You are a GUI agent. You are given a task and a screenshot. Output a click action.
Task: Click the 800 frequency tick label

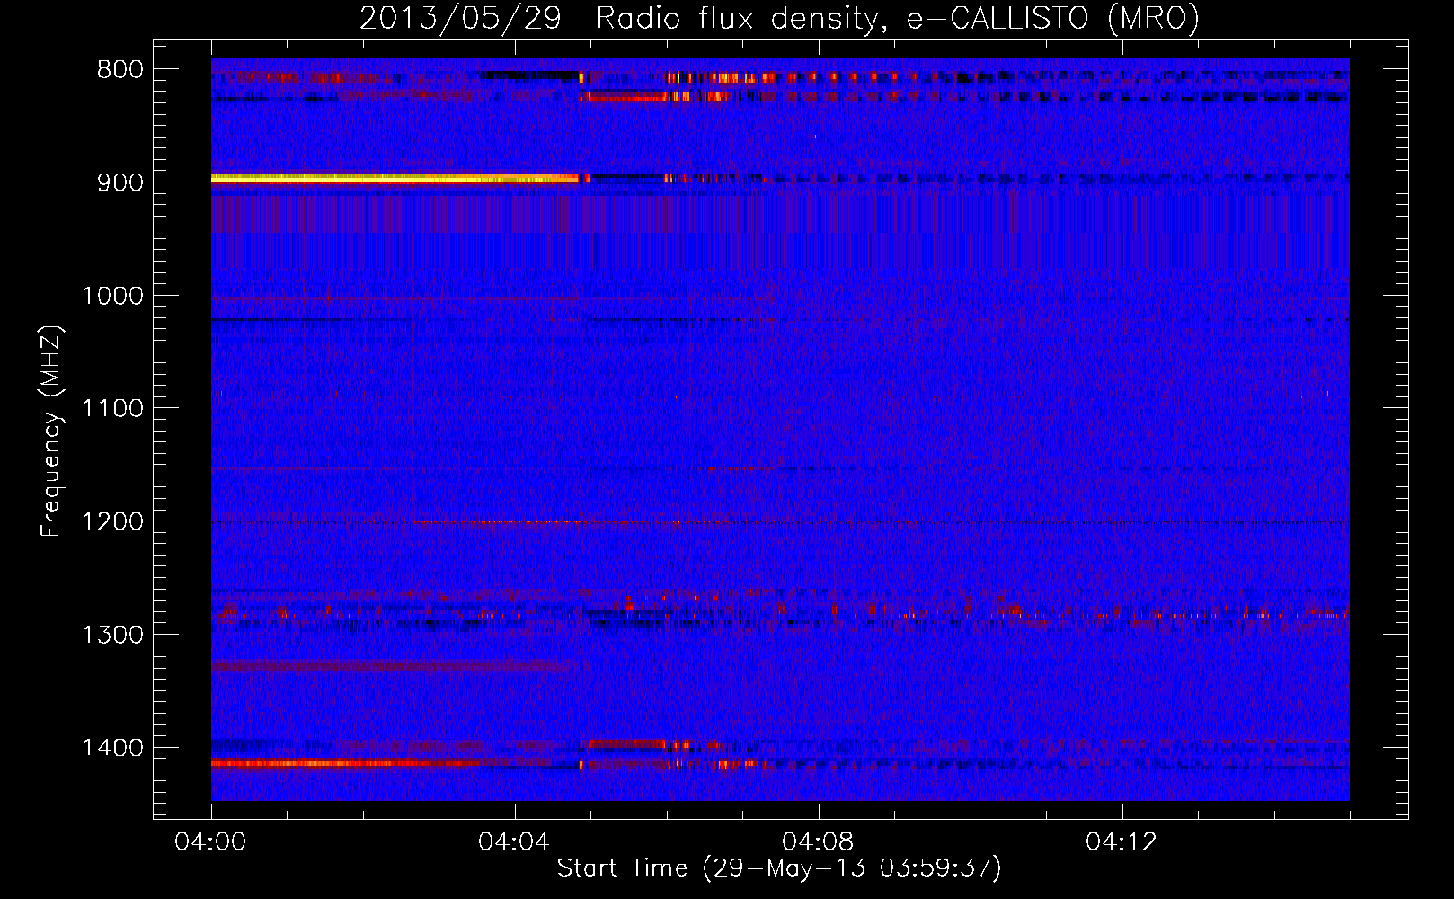click(120, 70)
